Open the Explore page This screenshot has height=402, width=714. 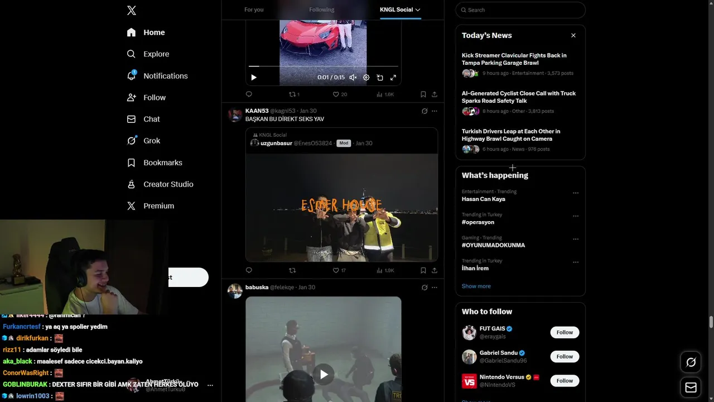point(148,54)
